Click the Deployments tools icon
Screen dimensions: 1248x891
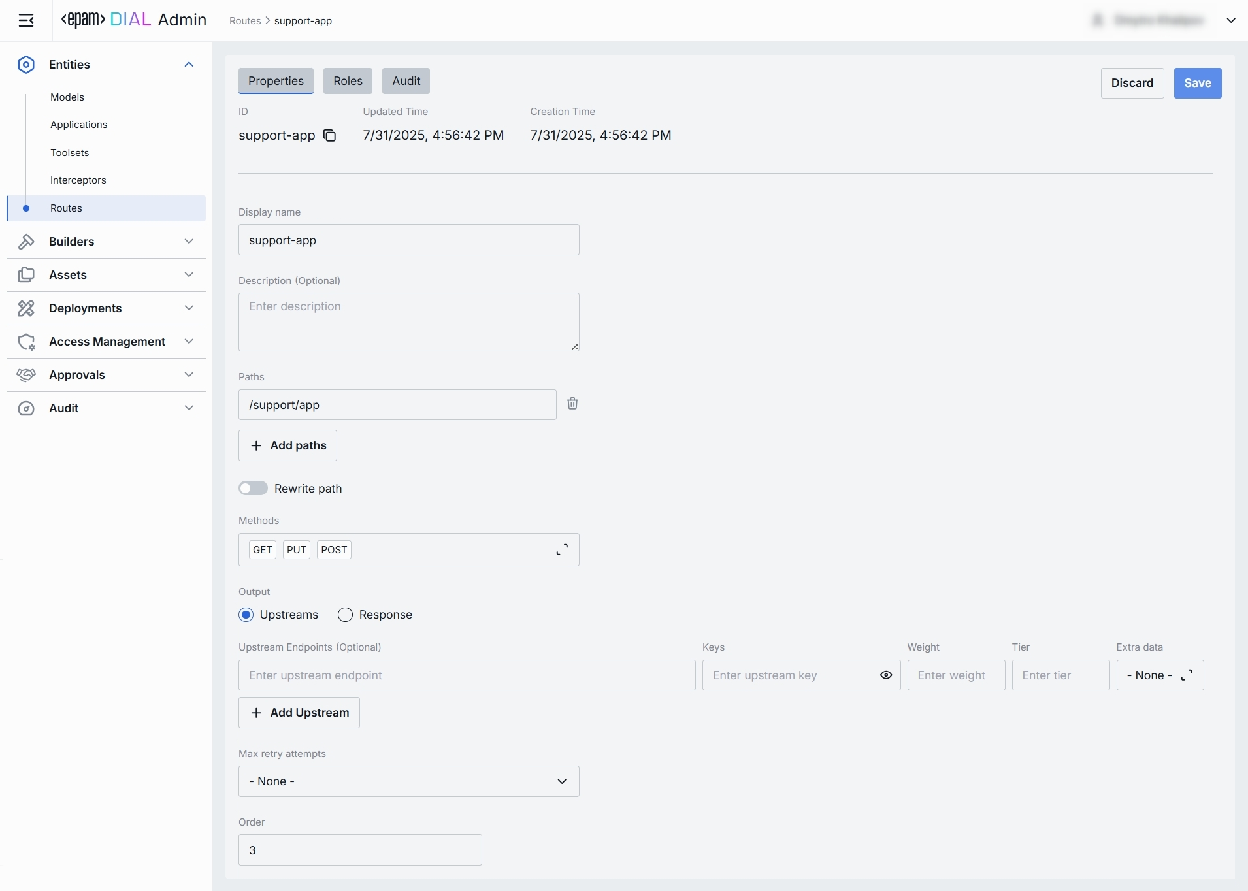coord(26,308)
